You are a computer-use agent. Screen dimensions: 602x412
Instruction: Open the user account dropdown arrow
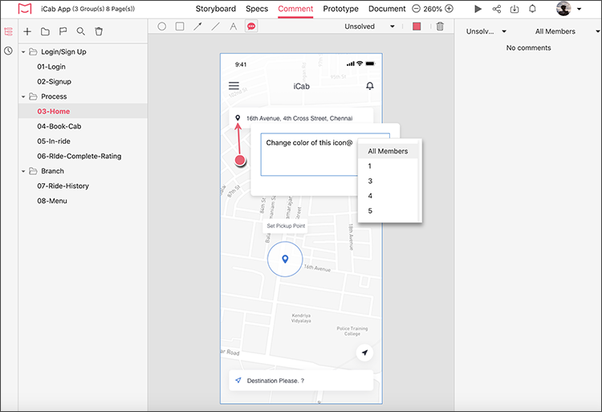(x=579, y=9)
